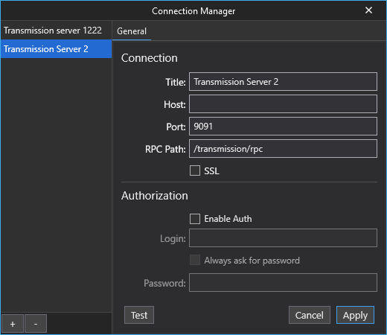Click into the empty Host field
This screenshot has width=387, height=335.
[x=283, y=104]
